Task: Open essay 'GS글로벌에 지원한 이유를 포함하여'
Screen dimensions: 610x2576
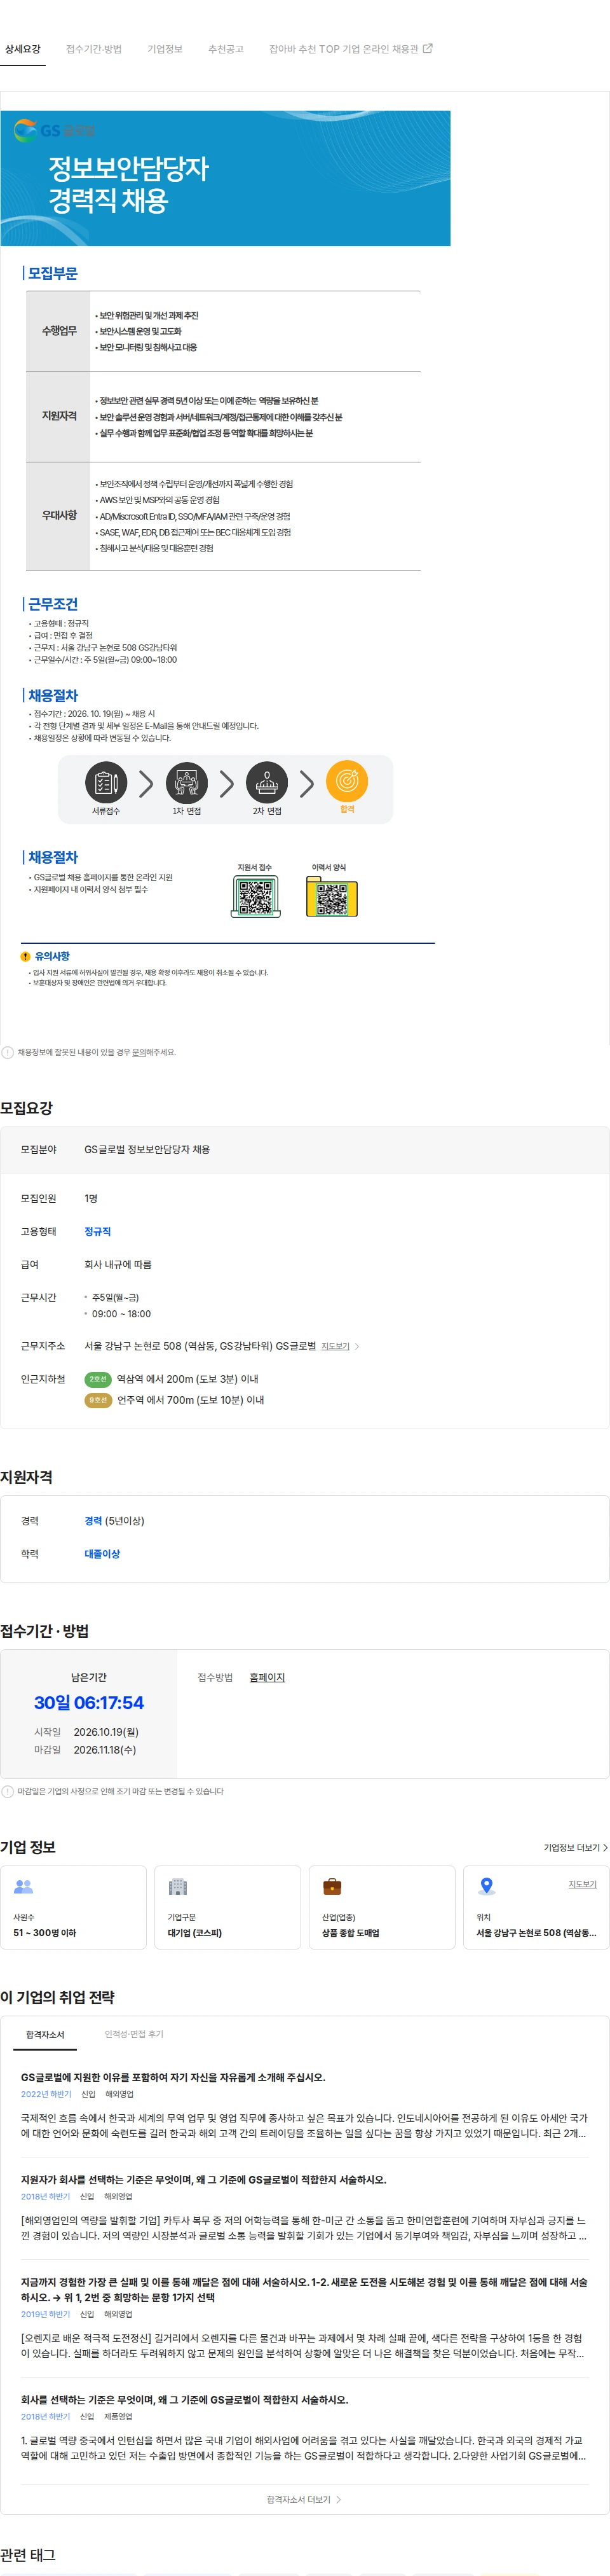Action: [173, 2077]
